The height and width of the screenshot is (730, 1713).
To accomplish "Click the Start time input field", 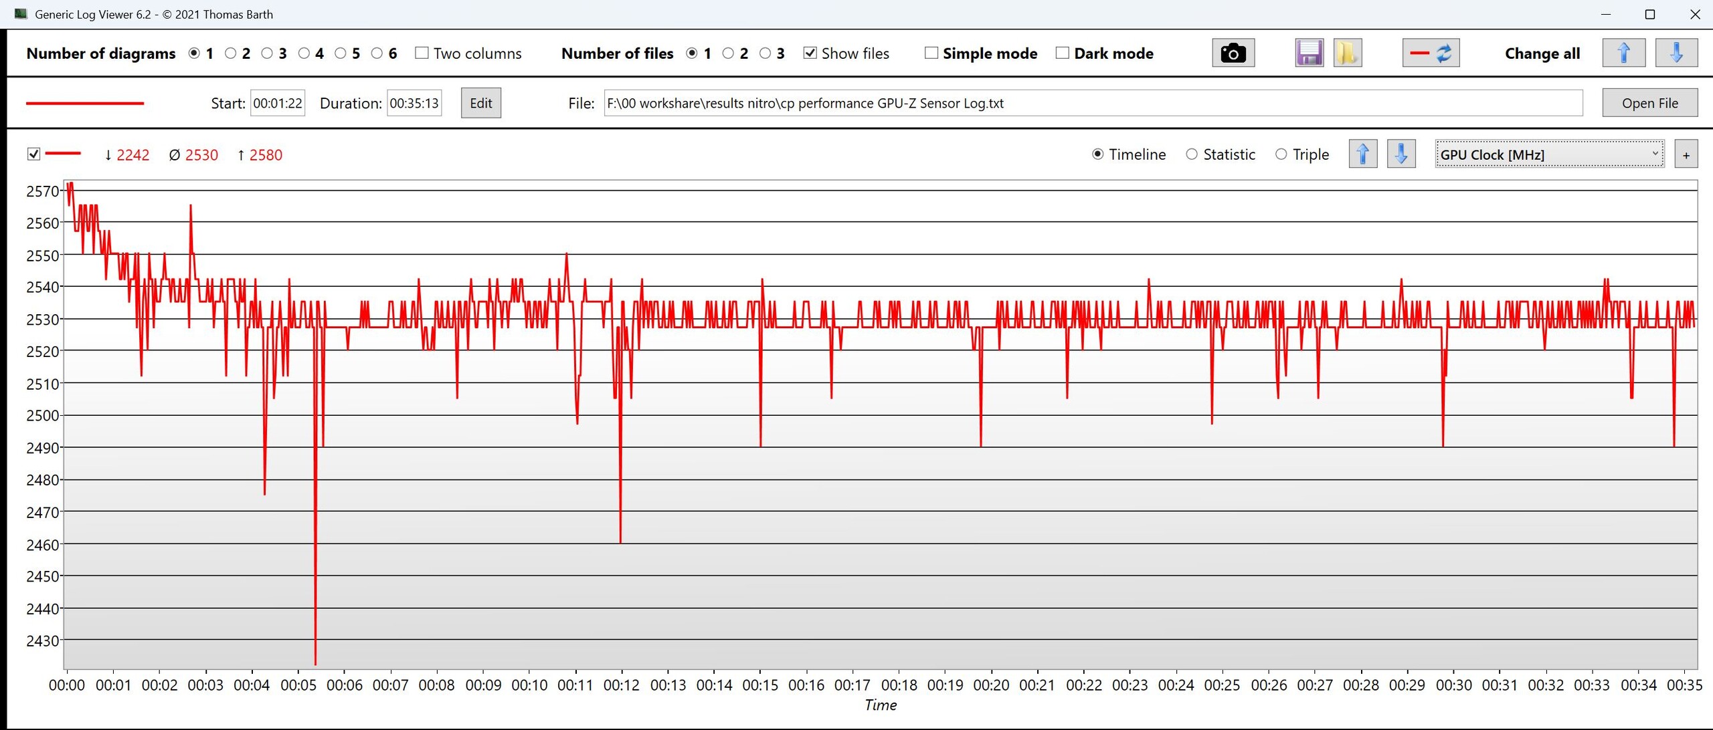I will (x=278, y=103).
